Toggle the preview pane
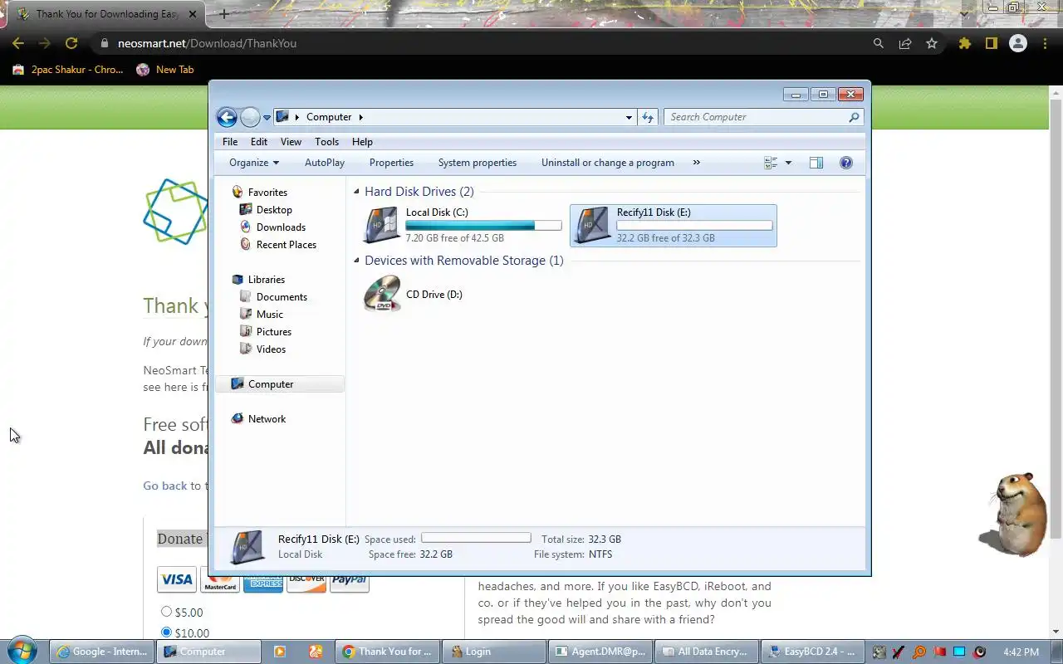Viewport: 1063px width, 664px height. pyautogui.click(x=816, y=163)
